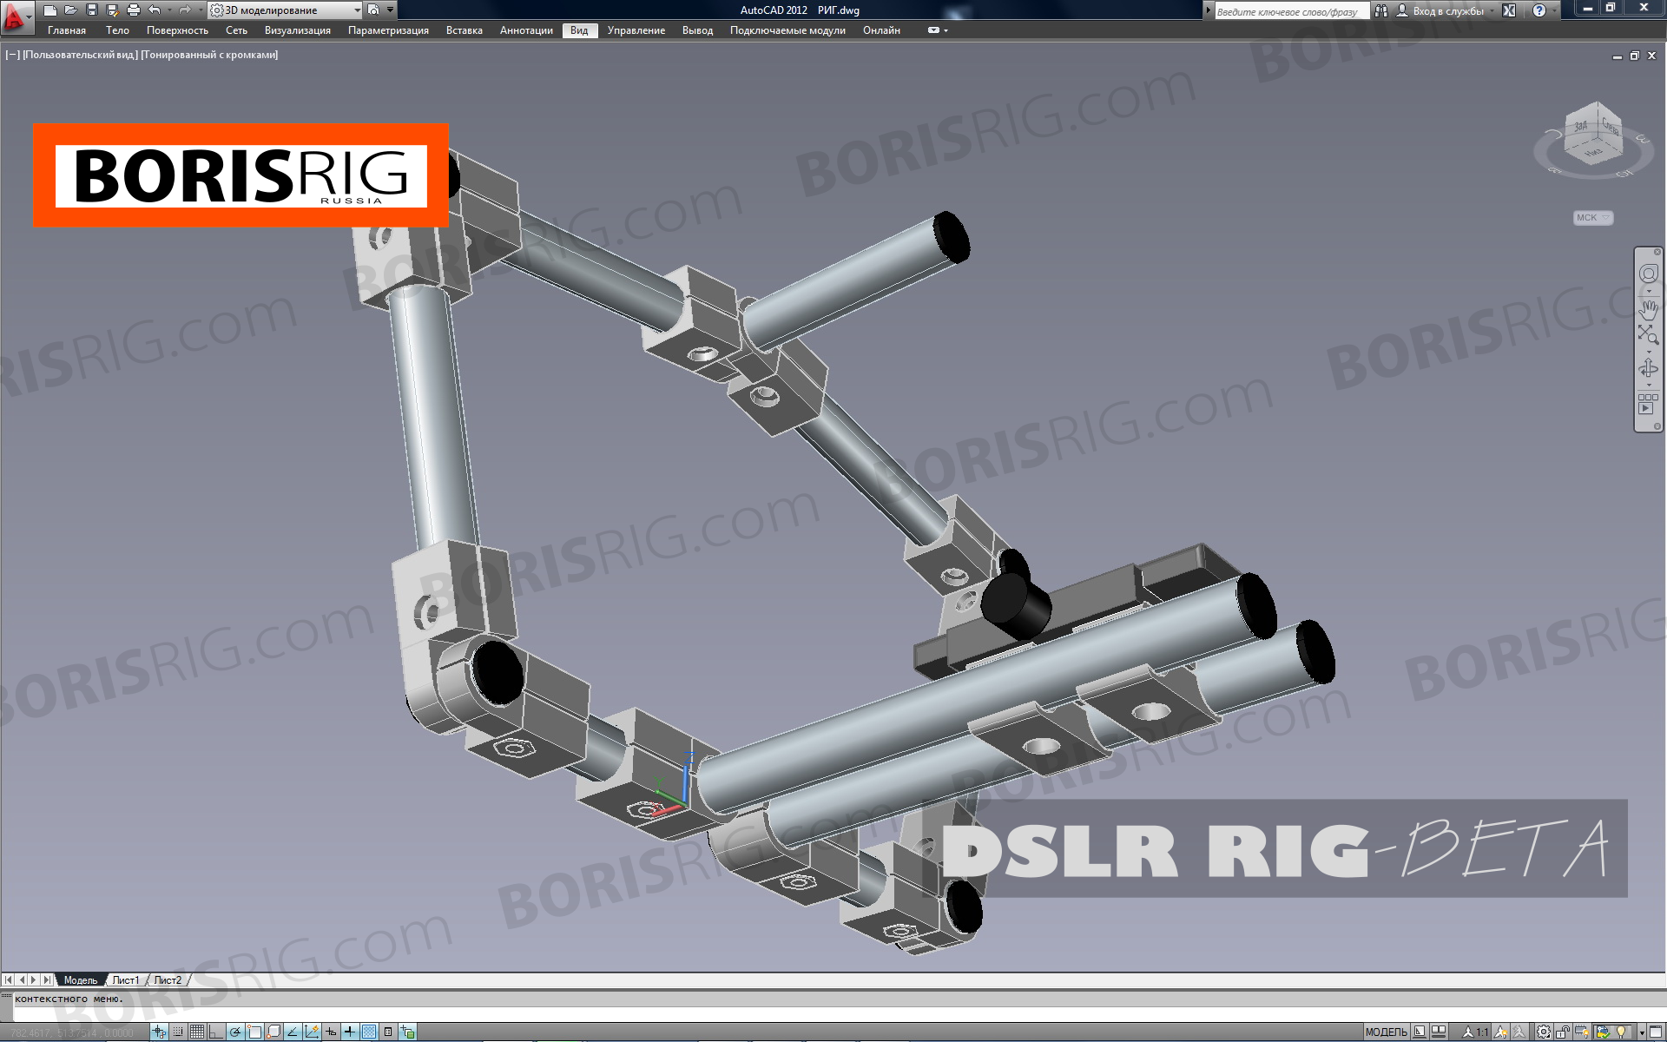
Task: Switch to the Лист2 layout tab
Action: tap(168, 980)
